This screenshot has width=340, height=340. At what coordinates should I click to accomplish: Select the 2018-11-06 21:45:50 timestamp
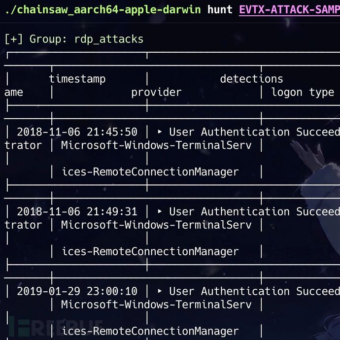(x=77, y=132)
